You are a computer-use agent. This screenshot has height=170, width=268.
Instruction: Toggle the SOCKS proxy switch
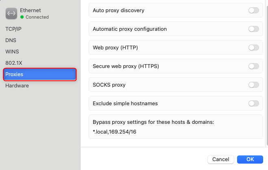(x=254, y=85)
